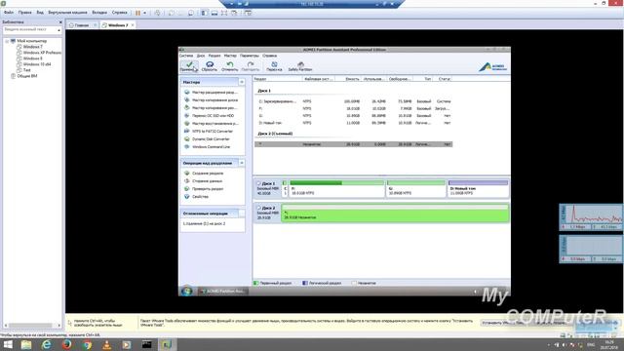624x351 pixels.
Task: Choose Wipe data (Стирание данных) operation
Action: pyautogui.click(x=204, y=181)
